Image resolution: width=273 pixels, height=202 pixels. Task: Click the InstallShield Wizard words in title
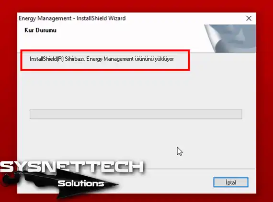click(101, 18)
